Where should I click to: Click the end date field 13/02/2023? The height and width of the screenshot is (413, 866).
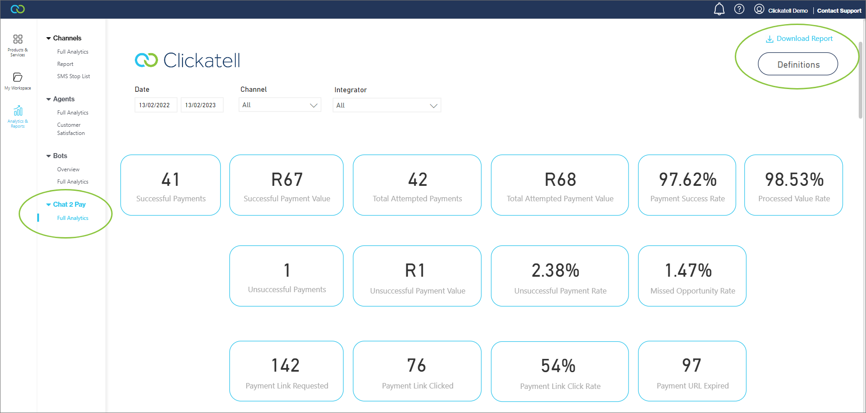202,105
